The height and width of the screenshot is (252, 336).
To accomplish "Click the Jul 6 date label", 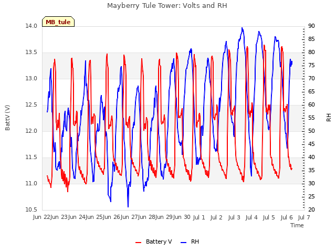I will (287, 217).
